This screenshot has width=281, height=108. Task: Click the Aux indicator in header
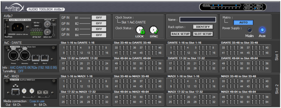pos(258,8)
